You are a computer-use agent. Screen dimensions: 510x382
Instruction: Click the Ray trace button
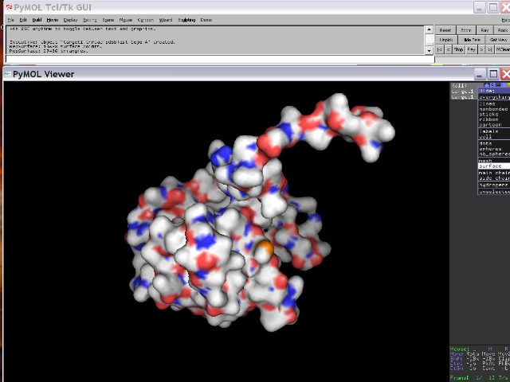click(x=484, y=30)
